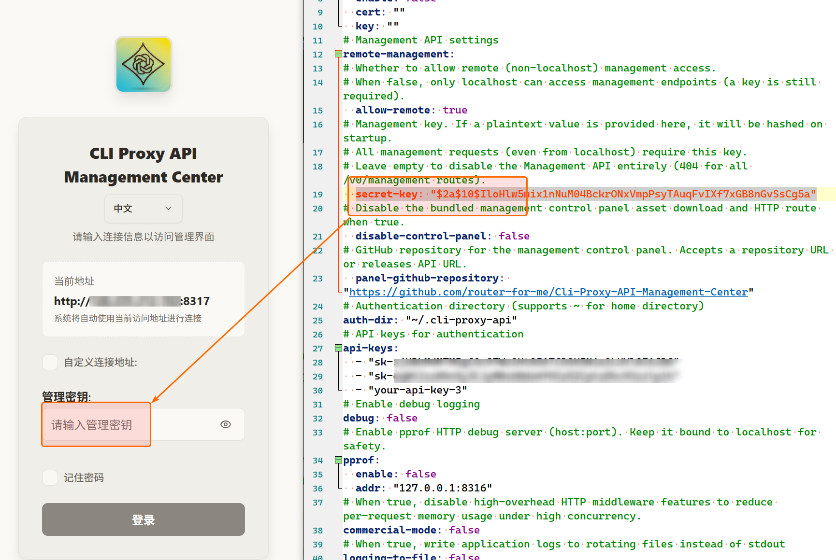Click the 登录 button
Image resolution: width=836 pixels, height=560 pixels.
tap(144, 519)
